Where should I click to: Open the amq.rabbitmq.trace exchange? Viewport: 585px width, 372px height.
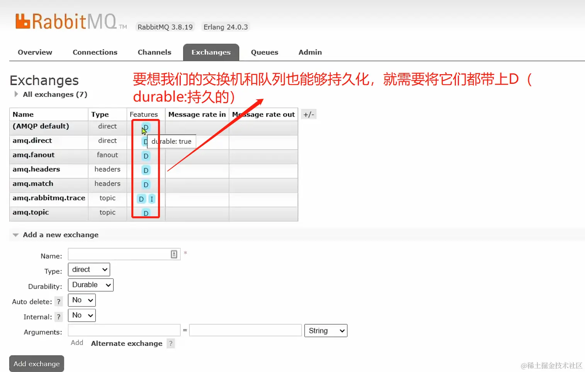coord(49,198)
